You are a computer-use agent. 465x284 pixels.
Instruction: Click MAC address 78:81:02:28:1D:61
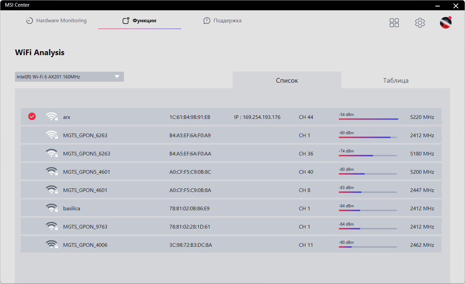click(190, 227)
